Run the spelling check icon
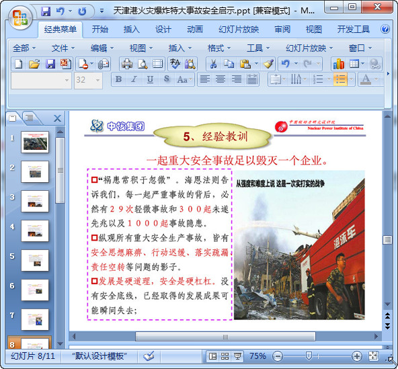Viewport: 398px width, 369px height. [175, 64]
